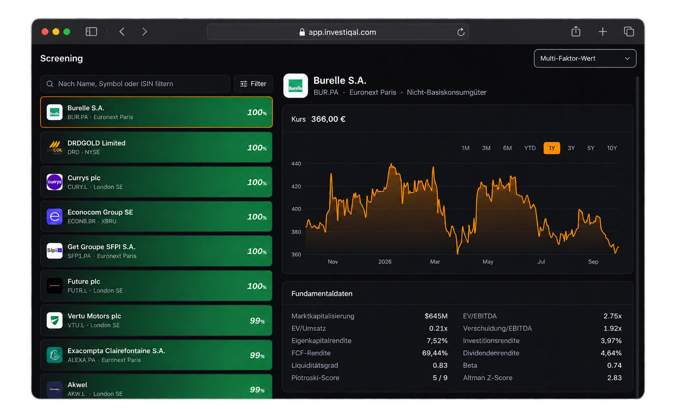
Task: Select the 5Y chart range
Action: (591, 148)
